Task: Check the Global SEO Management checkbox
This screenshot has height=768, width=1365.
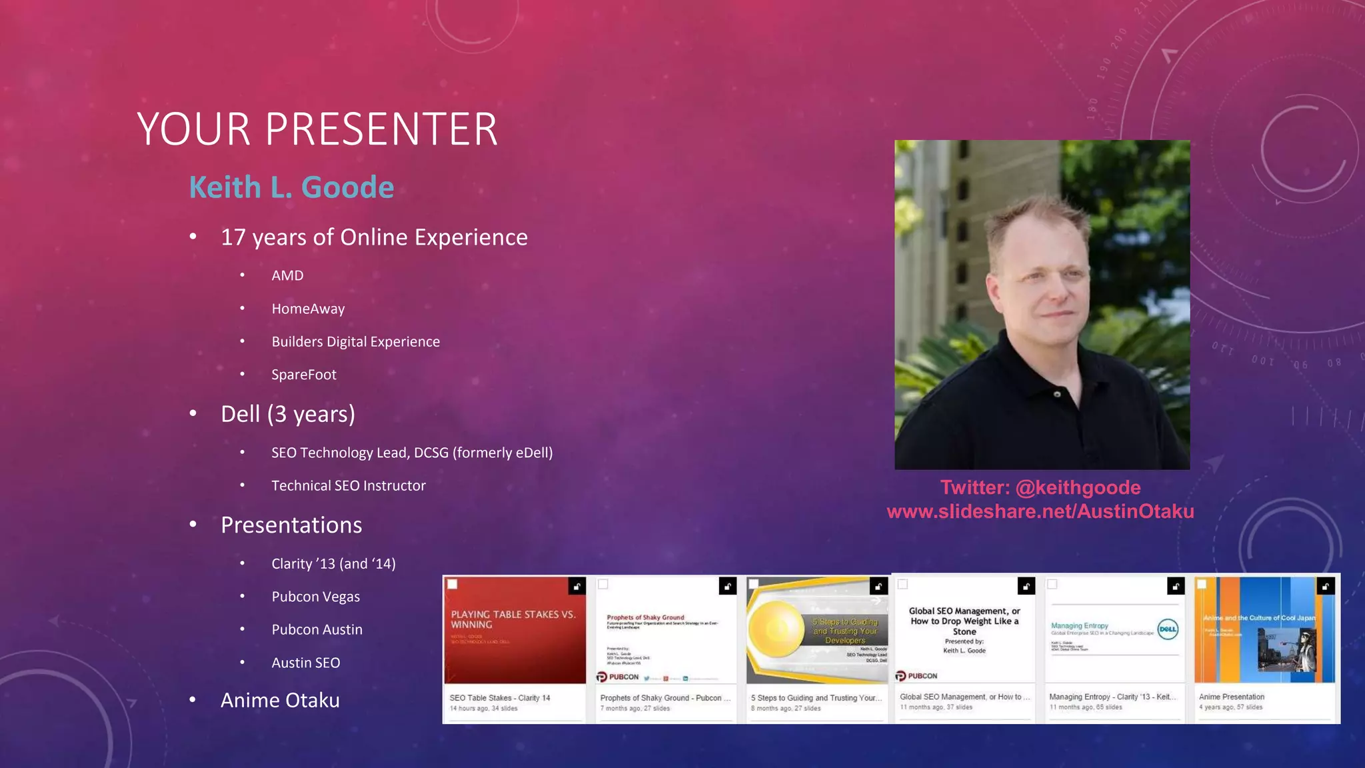Action: coord(903,584)
